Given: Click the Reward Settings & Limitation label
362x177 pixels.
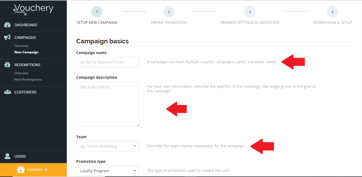Looking at the screenshot, I should (250, 22).
